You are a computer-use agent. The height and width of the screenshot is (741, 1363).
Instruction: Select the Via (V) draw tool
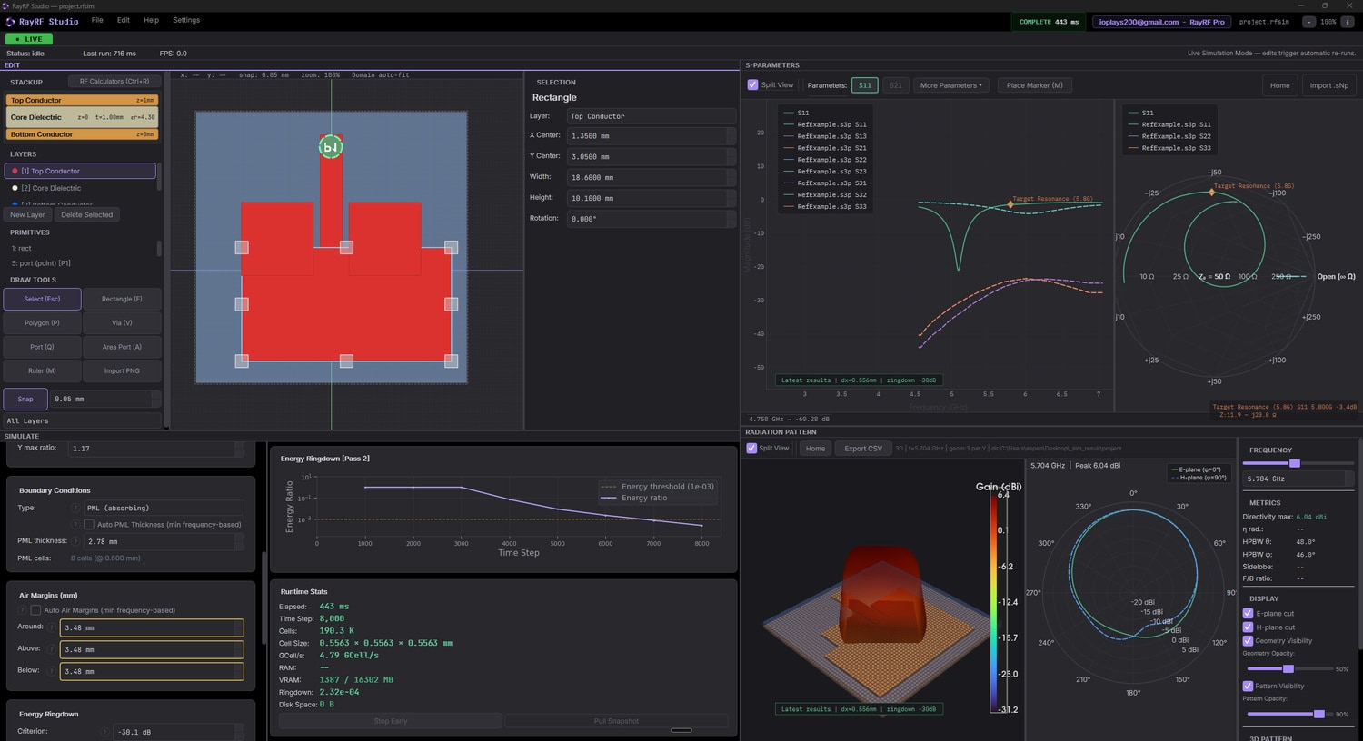pyautogui.click(x=122, y=322)
